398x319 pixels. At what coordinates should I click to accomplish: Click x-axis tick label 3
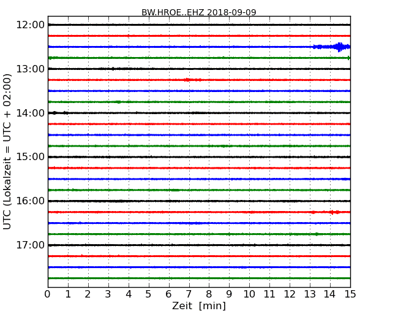point(108,294)
